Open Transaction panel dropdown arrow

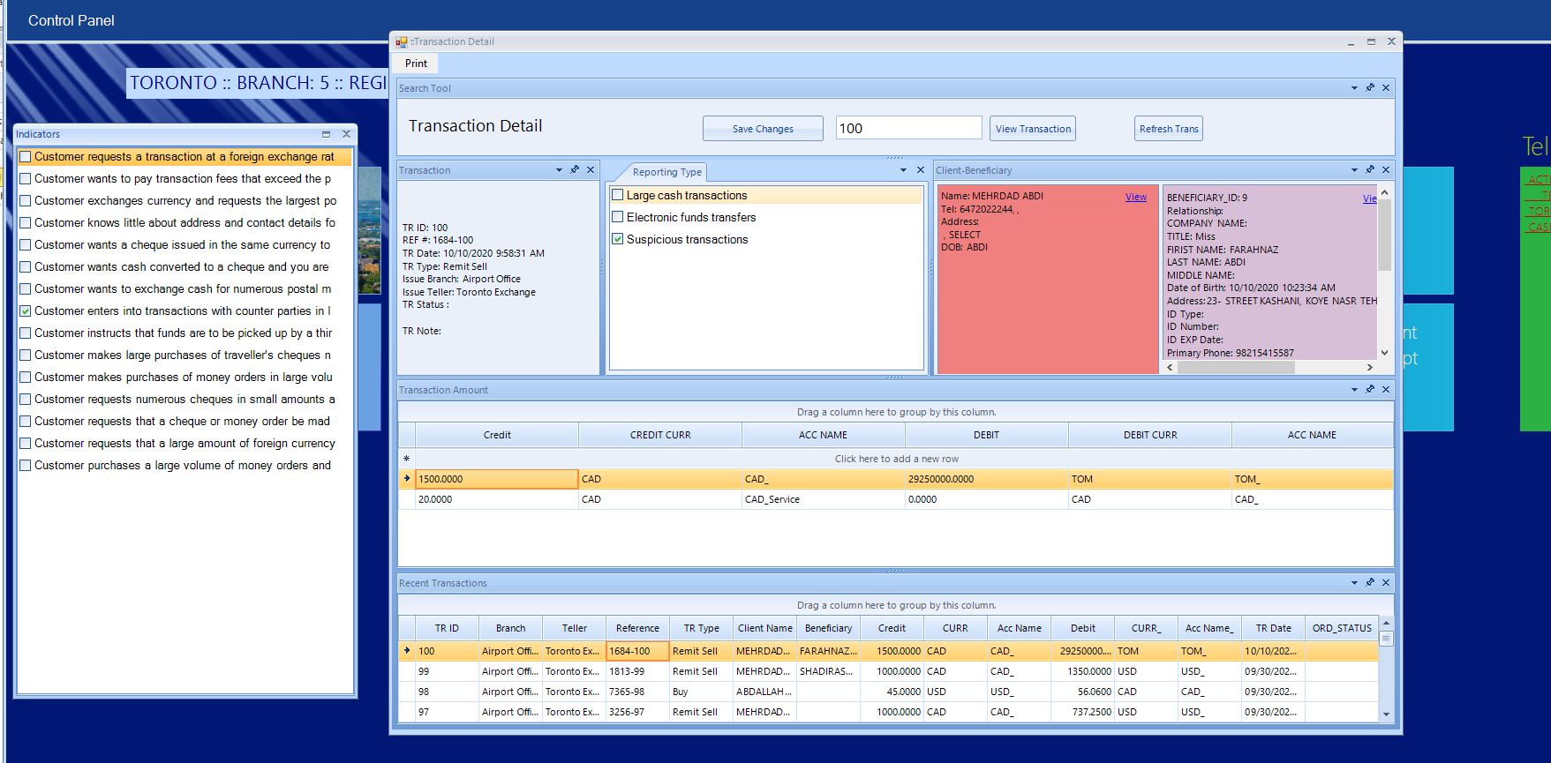(559, 169)
